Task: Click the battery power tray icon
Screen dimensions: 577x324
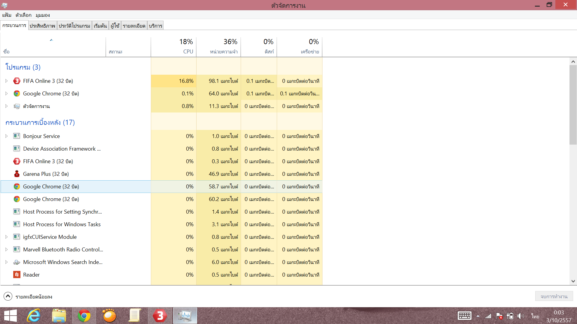Action: point(510,316)
